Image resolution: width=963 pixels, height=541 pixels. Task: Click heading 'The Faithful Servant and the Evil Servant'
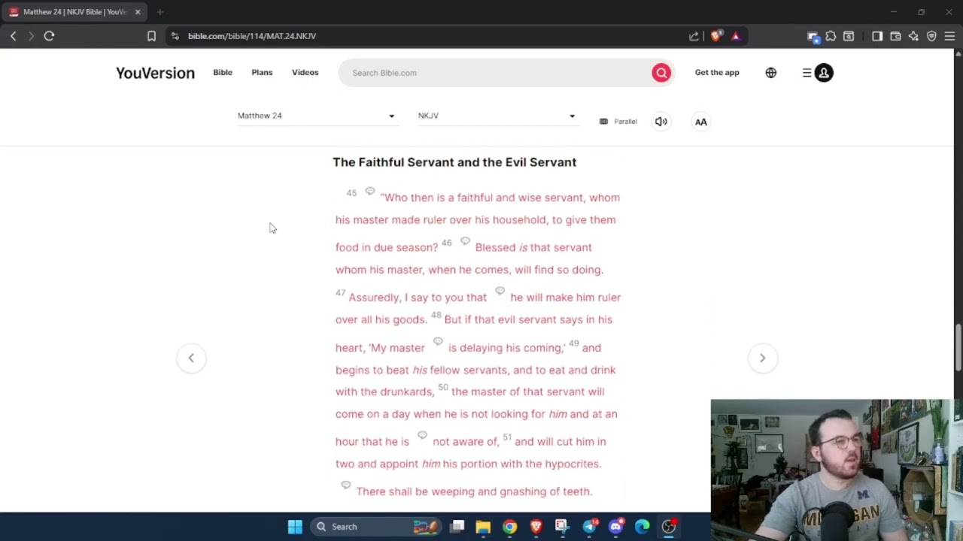454,162
